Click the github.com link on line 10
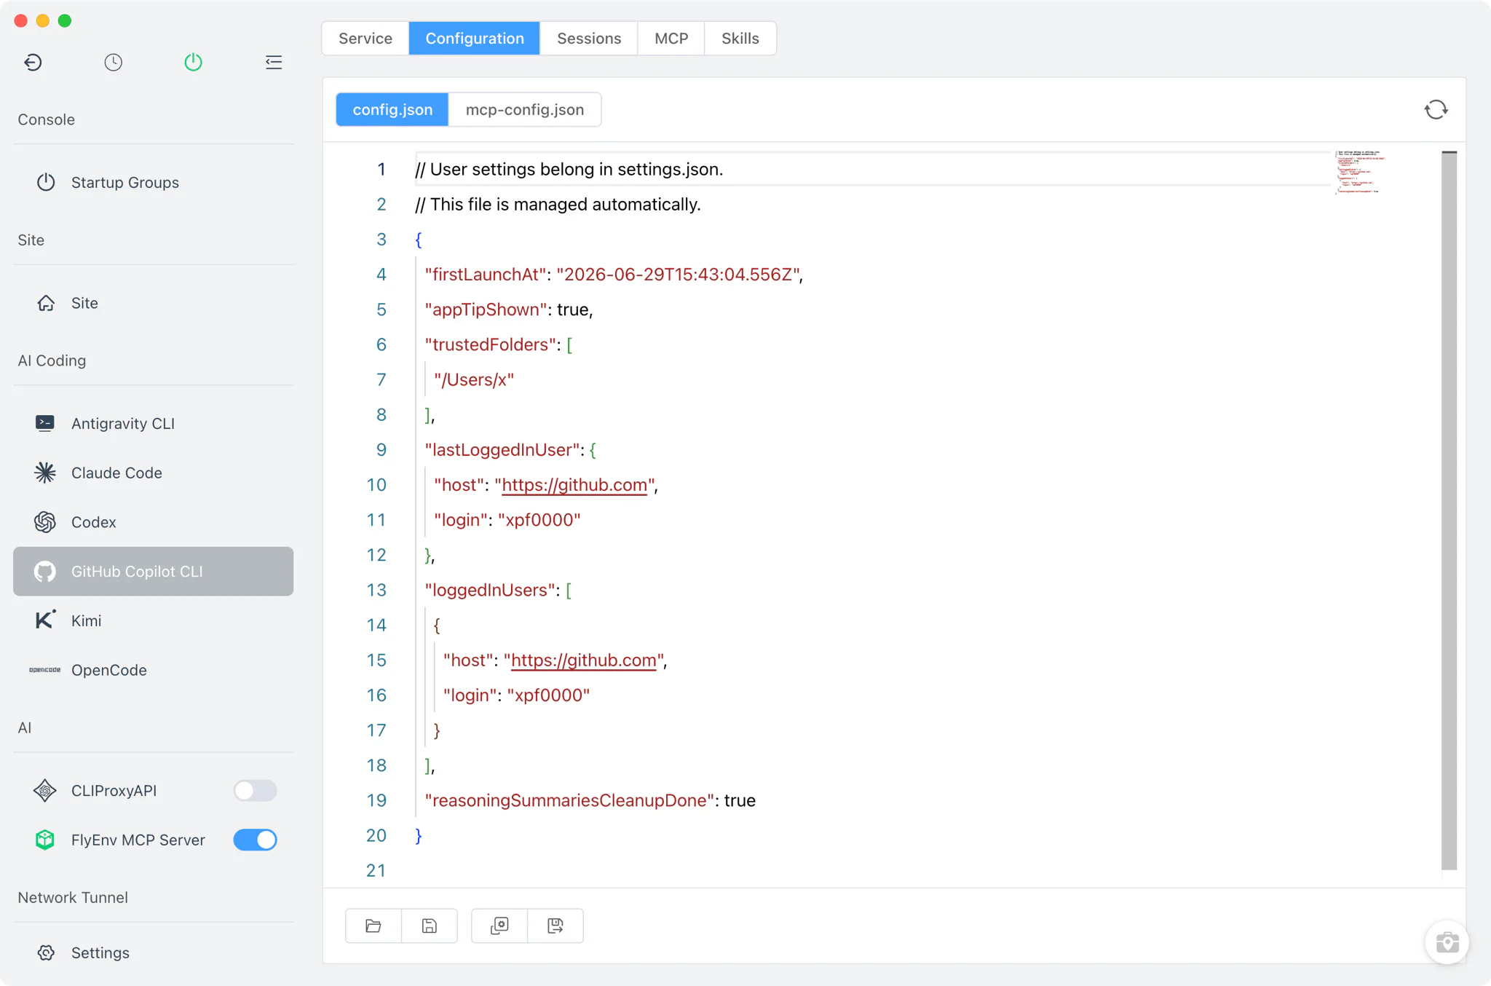1491x986 pixels. (574, 485)
